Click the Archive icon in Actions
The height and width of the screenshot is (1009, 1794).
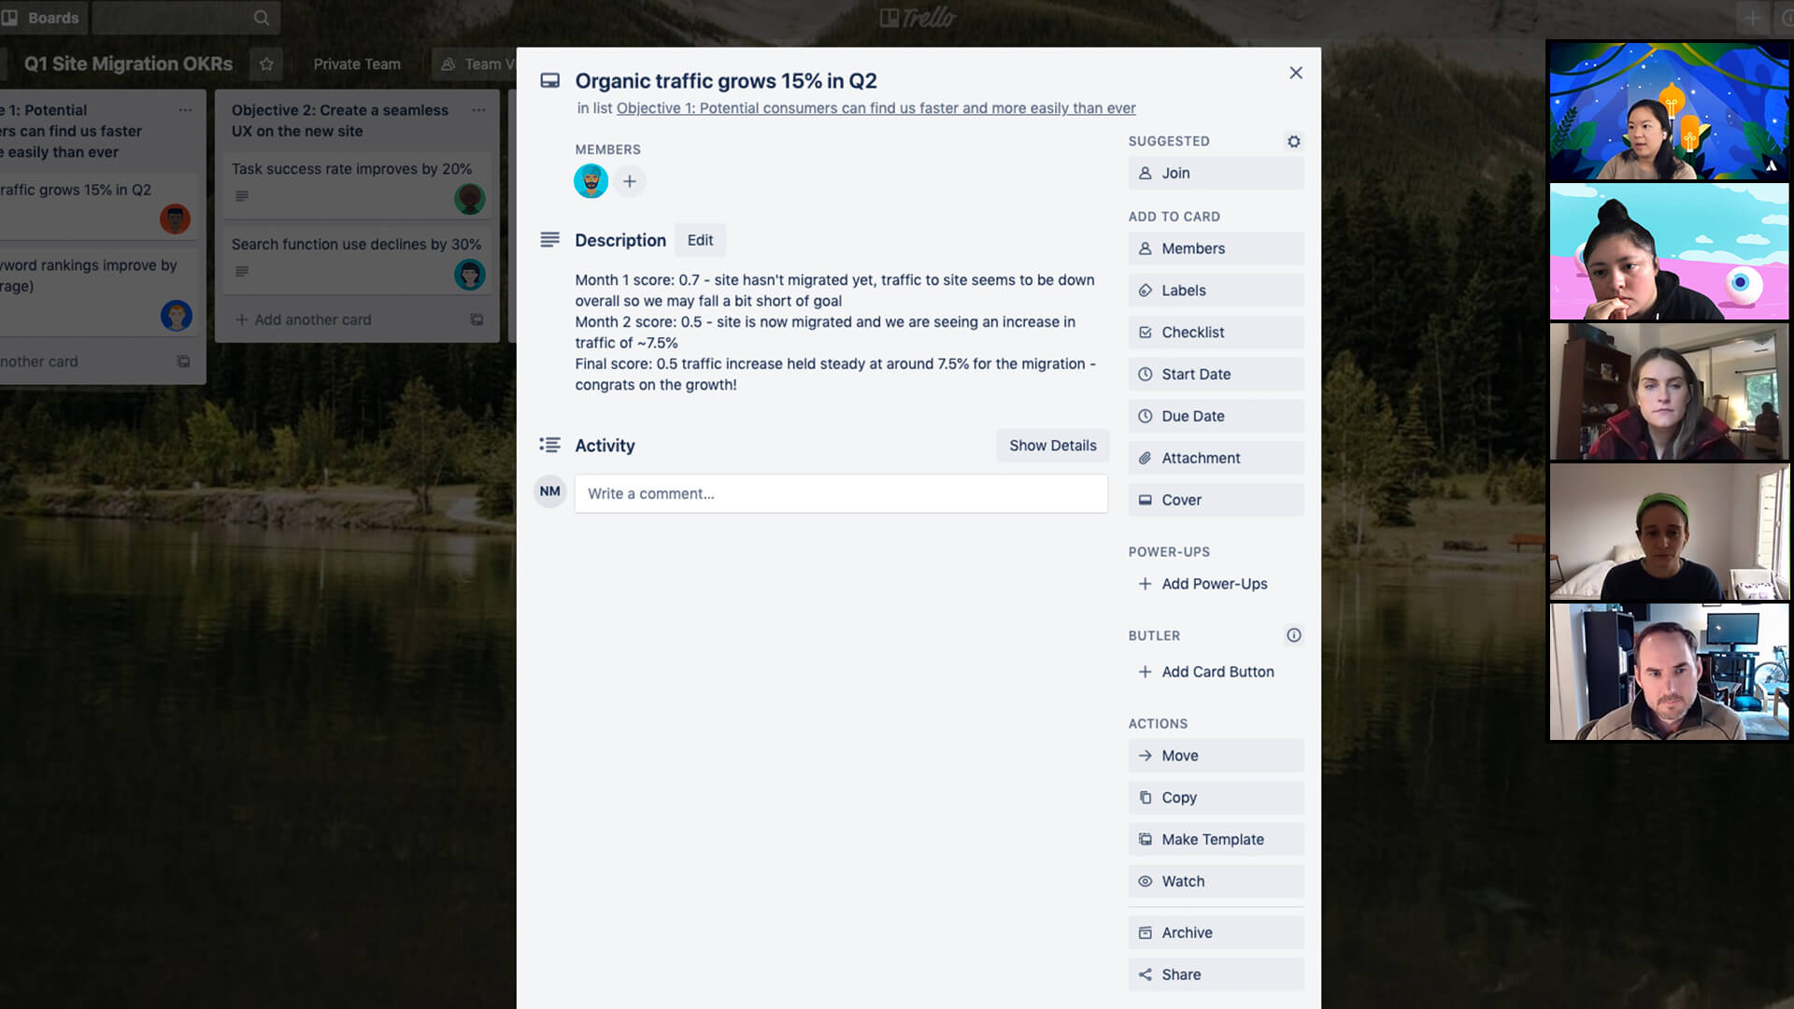(x=1144, y=932)
